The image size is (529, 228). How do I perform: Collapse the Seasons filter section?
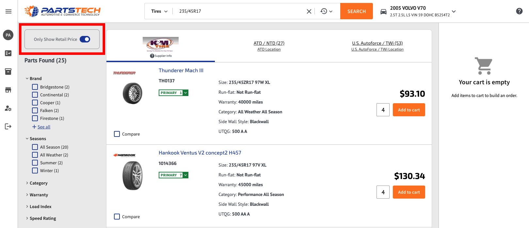click(36, 138)
